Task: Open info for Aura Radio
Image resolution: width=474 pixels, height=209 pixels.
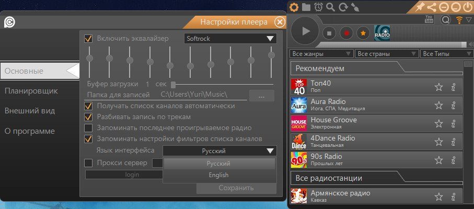Action: click(453, 106)
